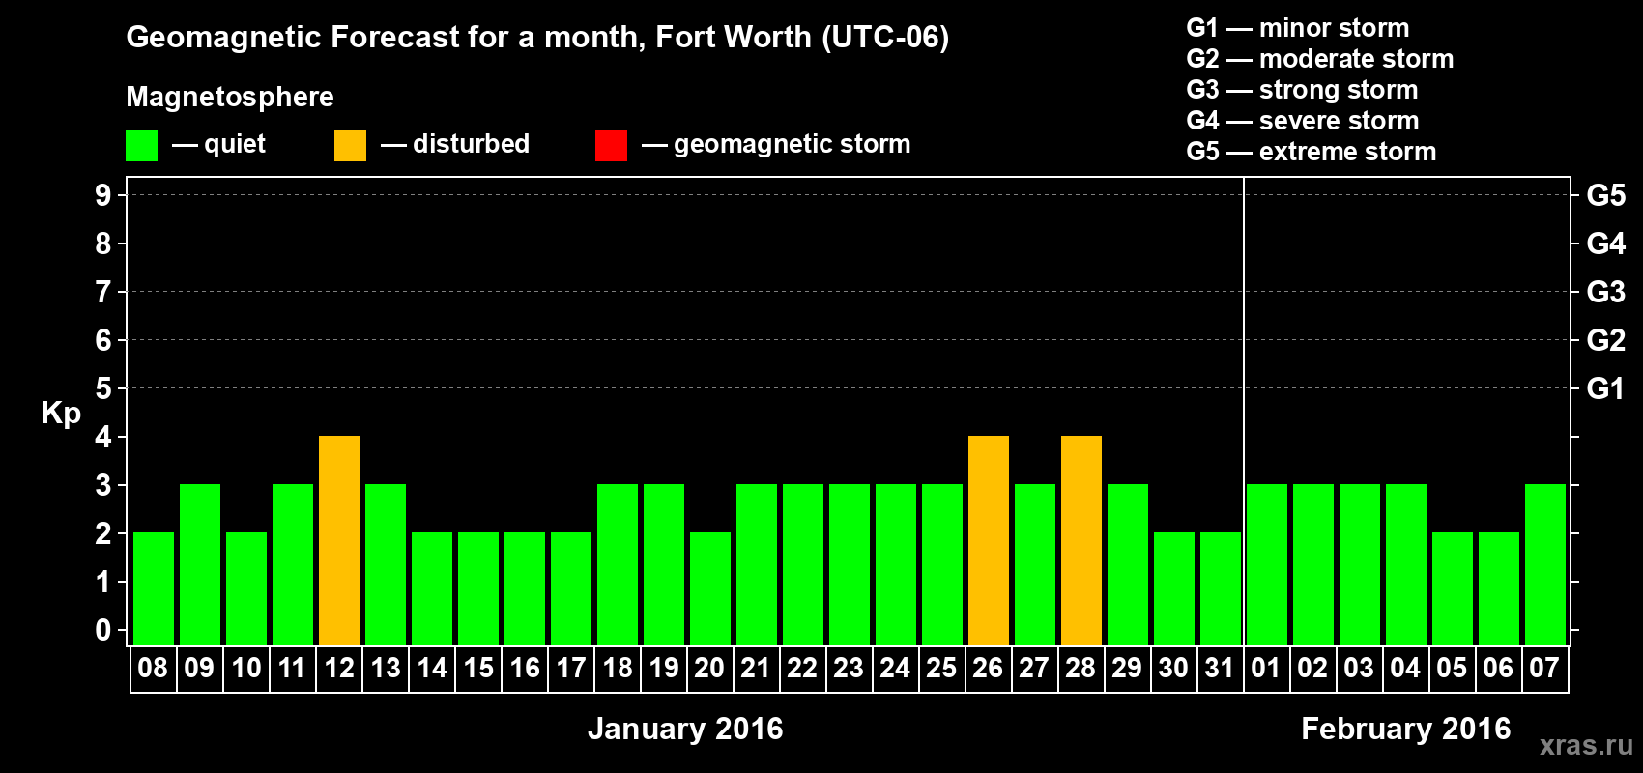
Task: Click the January 2016 month label
Action: pyautogui.click(x=685, y=729)
